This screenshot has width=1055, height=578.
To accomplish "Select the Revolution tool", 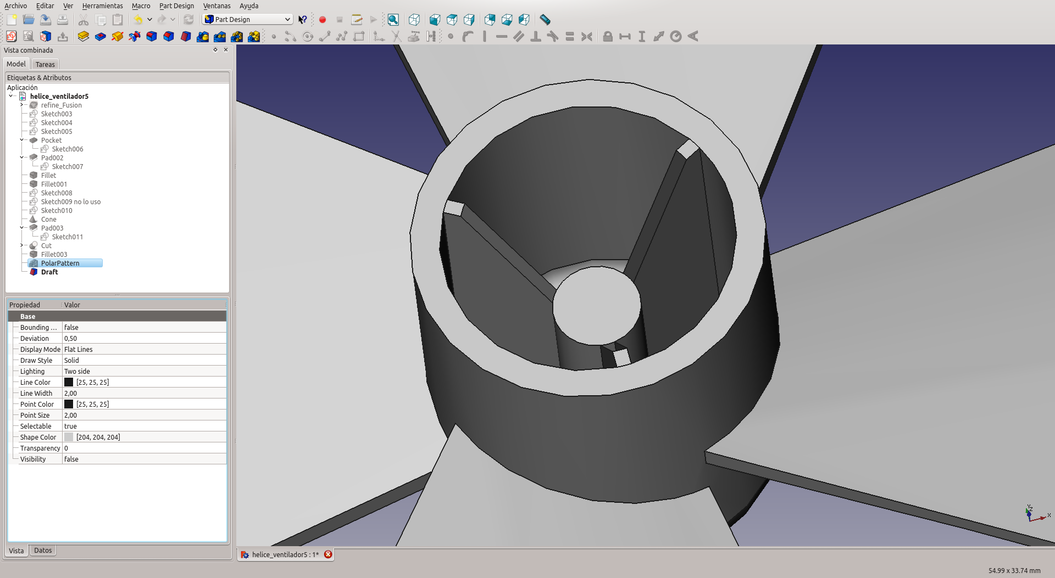I will click(118, 36).
